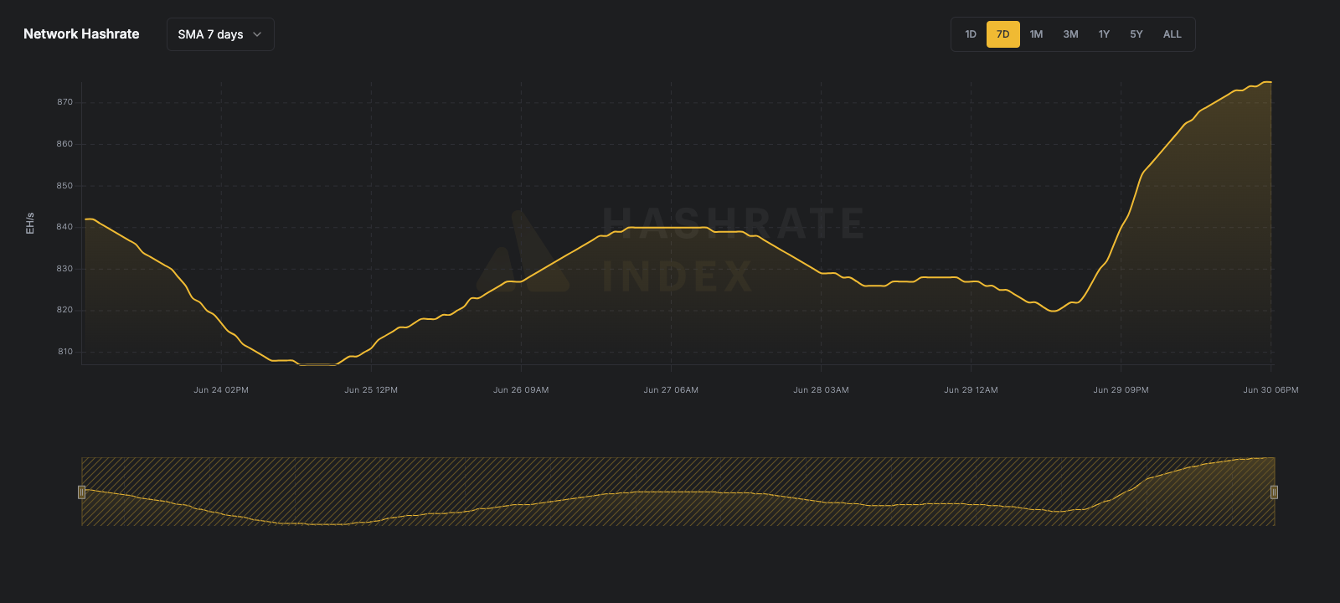Click the Jun 25 12PM axis label
The width and height of the screenshot is (1340, 603).
pos(371,390)
